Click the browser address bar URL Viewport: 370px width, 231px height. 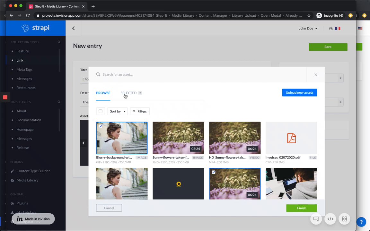[x=172, y=15]
